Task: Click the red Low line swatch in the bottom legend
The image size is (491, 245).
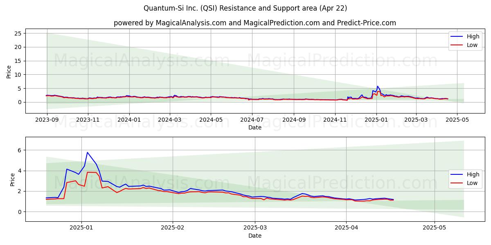Action: click(x=457, y=183)
